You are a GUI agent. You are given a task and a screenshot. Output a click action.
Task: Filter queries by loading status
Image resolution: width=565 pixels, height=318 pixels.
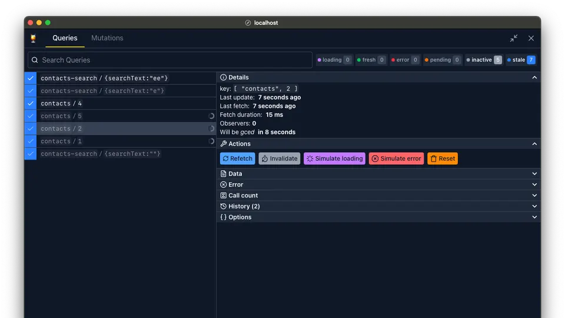point(334,60)
